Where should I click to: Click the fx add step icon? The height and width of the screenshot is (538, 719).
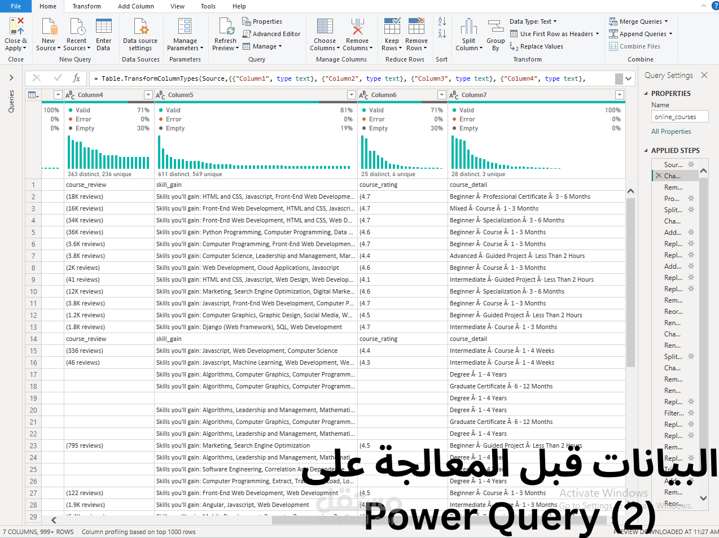(x=77, y=78)
